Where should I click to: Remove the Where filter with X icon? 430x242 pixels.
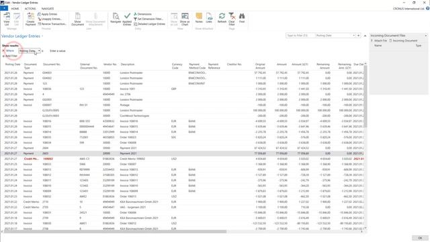[3, 51]
